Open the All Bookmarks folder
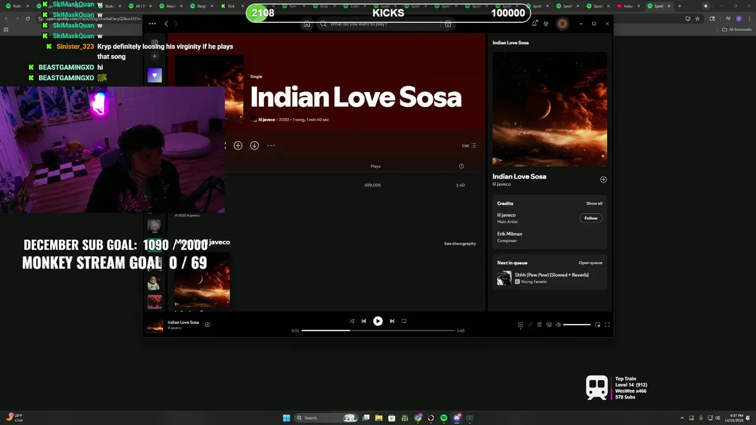This screenshot has width=756, height=425. pos(738,30)
